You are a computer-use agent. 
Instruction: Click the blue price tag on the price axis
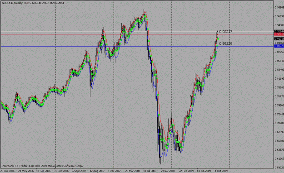279,46
